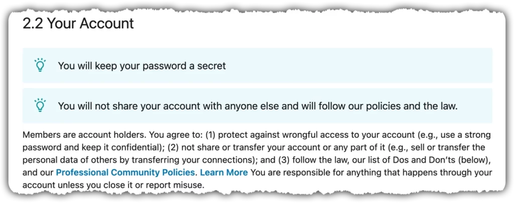Click the lightbulb icon beside the account-sharing tip
This screenshot has width=514, height=203.
(x=40, y=106)
